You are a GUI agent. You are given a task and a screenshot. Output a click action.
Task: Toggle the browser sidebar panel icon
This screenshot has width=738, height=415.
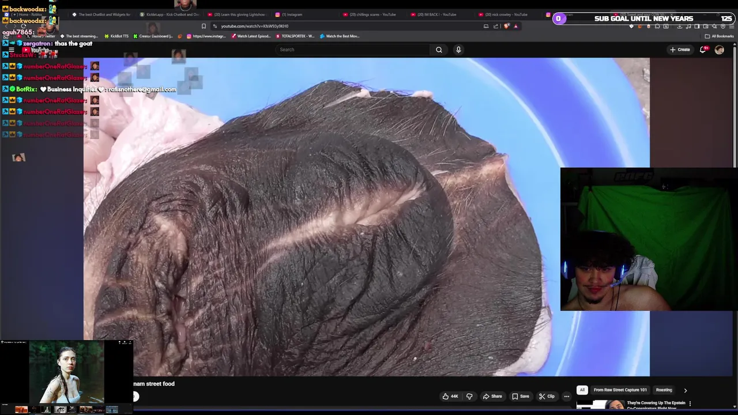click(x=697, y=27)
